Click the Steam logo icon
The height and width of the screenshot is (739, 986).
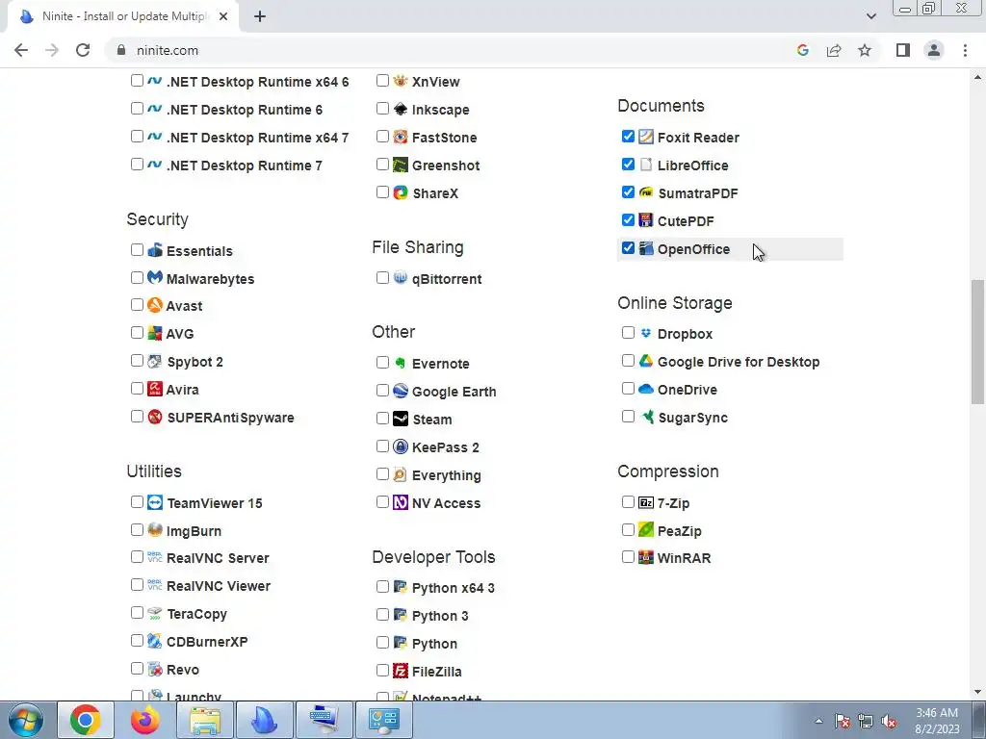coord(401,419)
